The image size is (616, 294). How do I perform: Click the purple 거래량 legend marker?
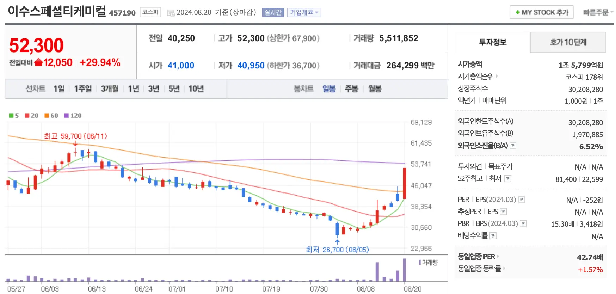[419, 262]
